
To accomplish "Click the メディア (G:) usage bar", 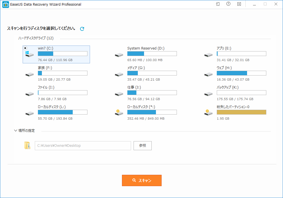I will coord(152,73).
